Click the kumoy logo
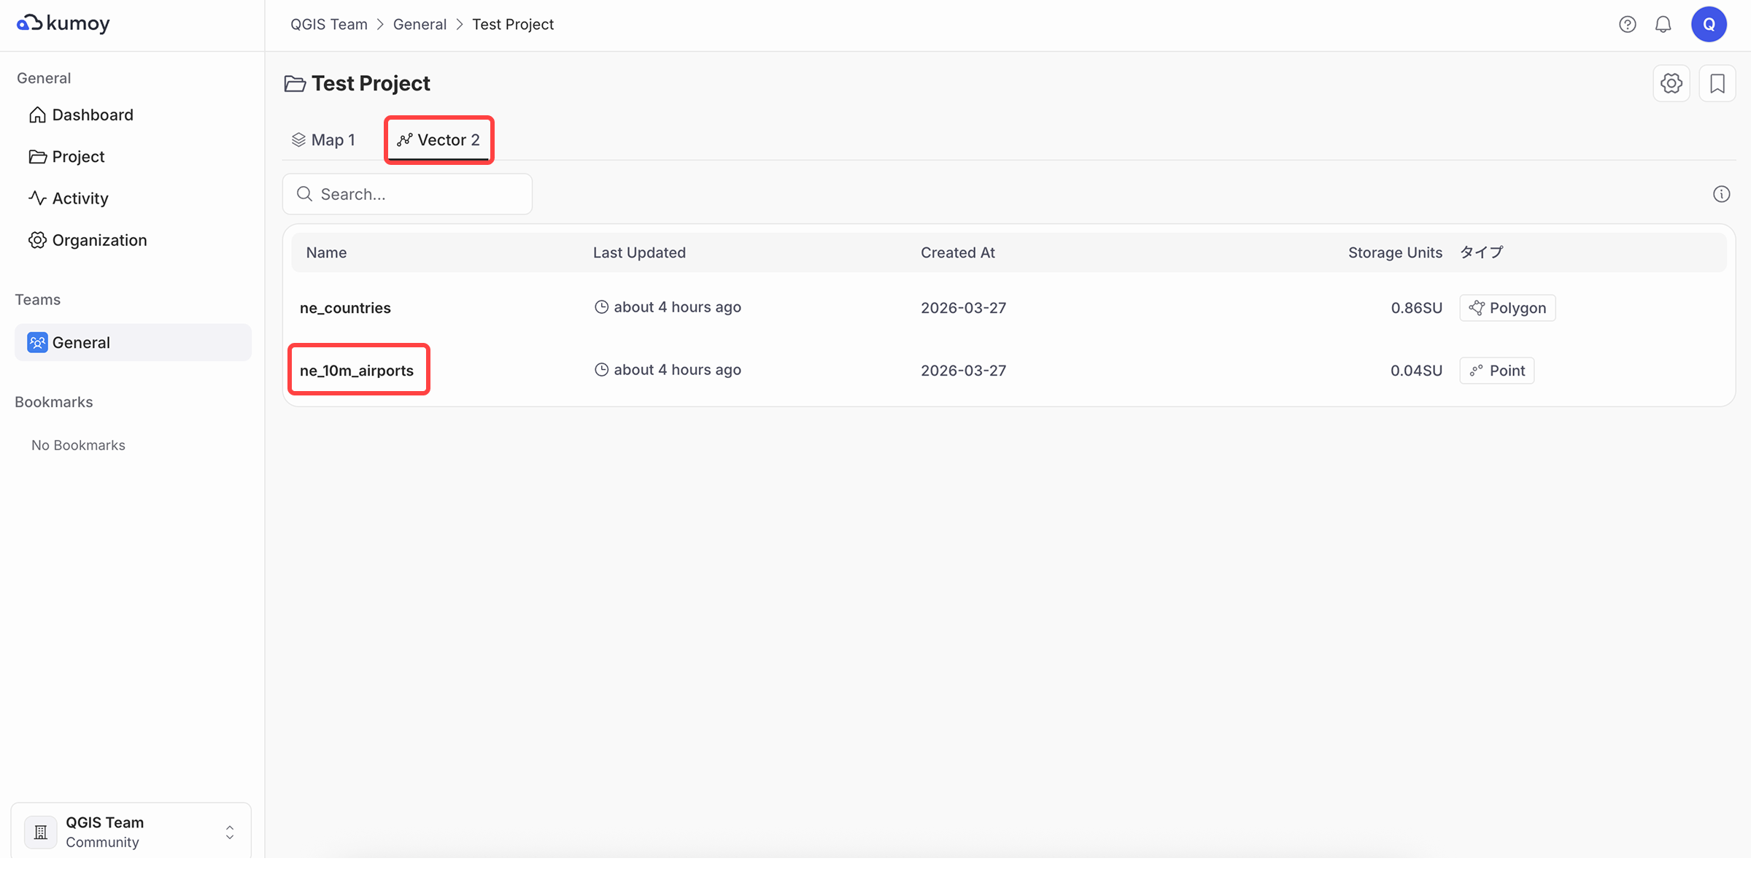The image size is (1751, 877). [63, 23]
